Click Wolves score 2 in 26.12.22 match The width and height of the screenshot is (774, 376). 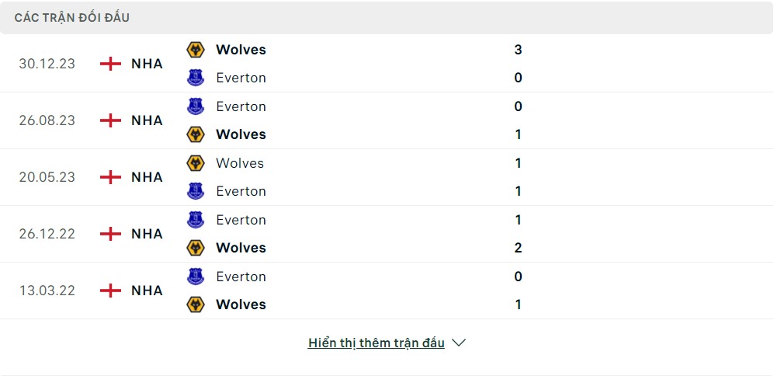click(x=518, y=248)
